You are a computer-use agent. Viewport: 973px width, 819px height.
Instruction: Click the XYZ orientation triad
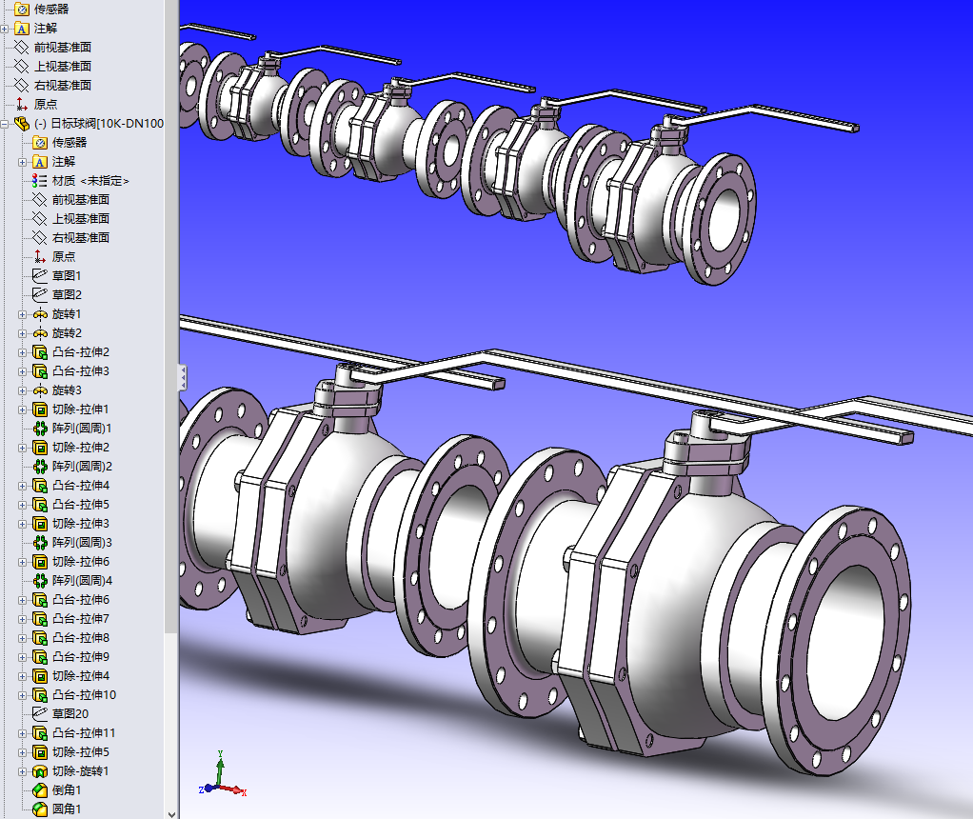tap(222, 775)
